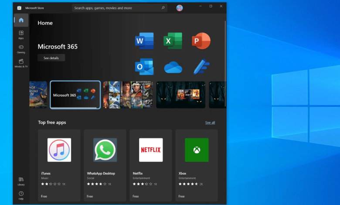Screen dimensions: 340x205
Task: Click the search magnifier icon
Action: (163, 8)
